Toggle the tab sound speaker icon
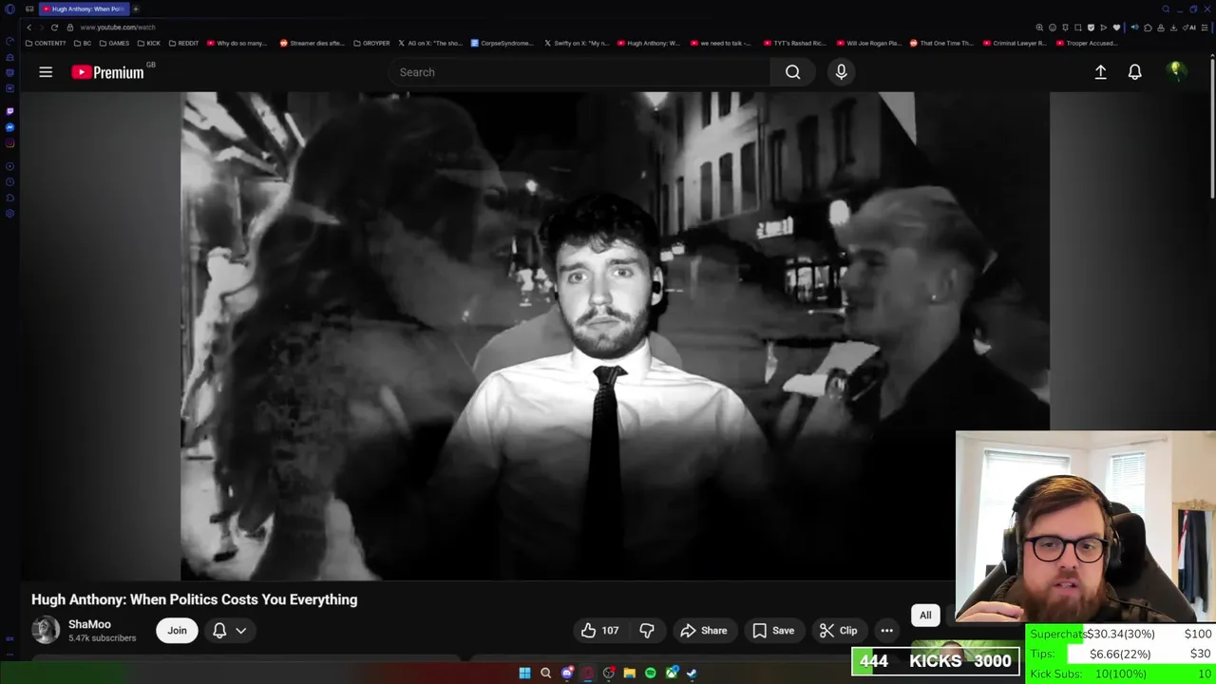Image resolution: width=1216 pixels, height=684 pixels. pos(1134,28)
